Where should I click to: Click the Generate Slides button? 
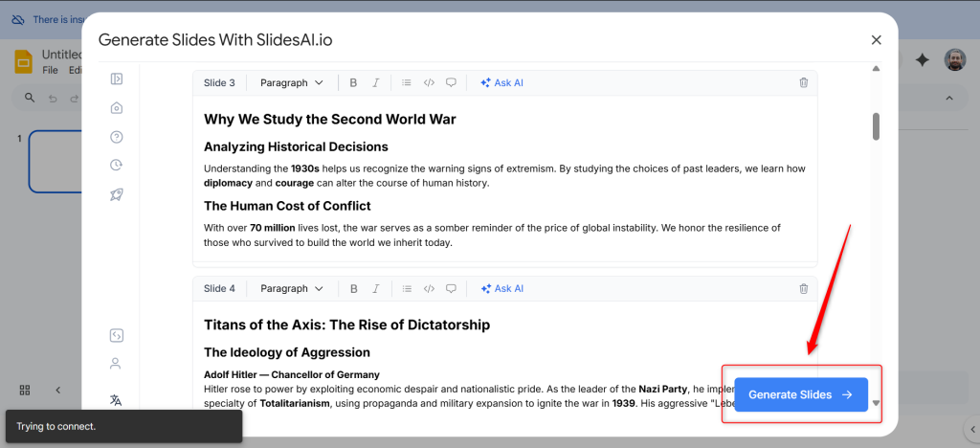[x=801, y=395]
